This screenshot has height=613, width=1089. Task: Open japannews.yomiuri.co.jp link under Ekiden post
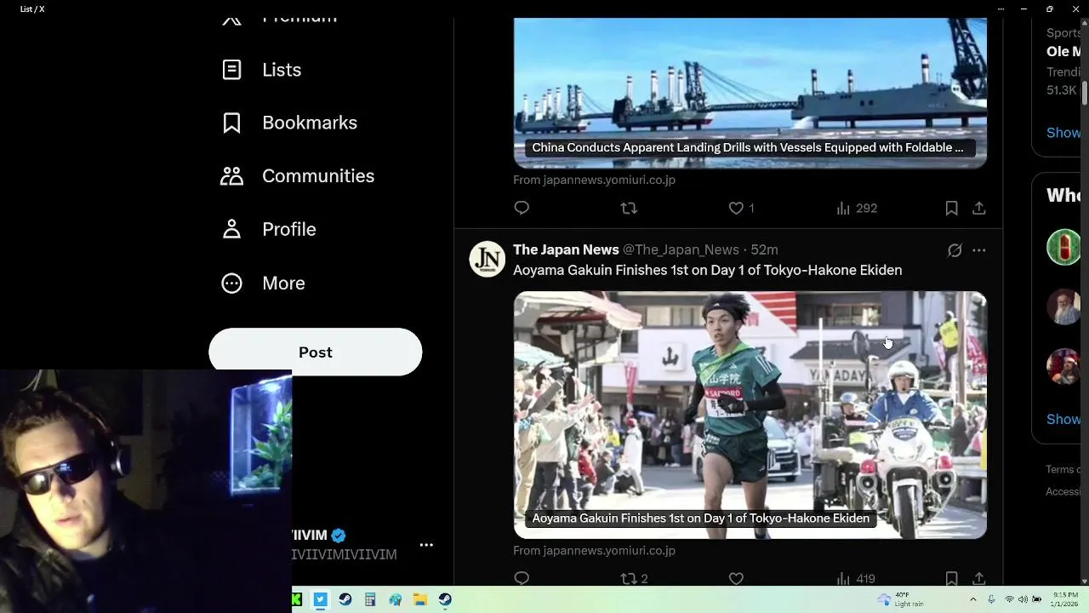coord(594,551)
